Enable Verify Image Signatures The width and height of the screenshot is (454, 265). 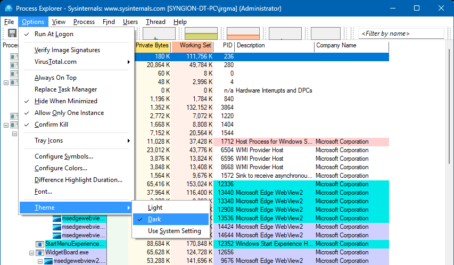[77, 50]
